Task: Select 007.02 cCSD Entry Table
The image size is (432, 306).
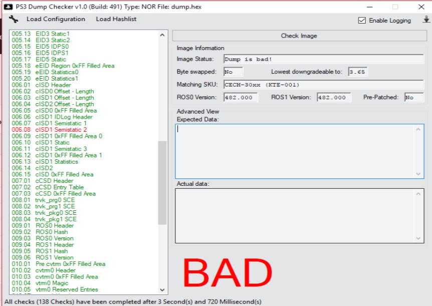Action: point(48,187)
